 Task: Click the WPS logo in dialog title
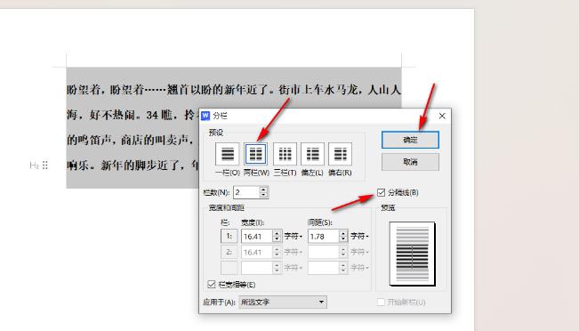[205, 116]
